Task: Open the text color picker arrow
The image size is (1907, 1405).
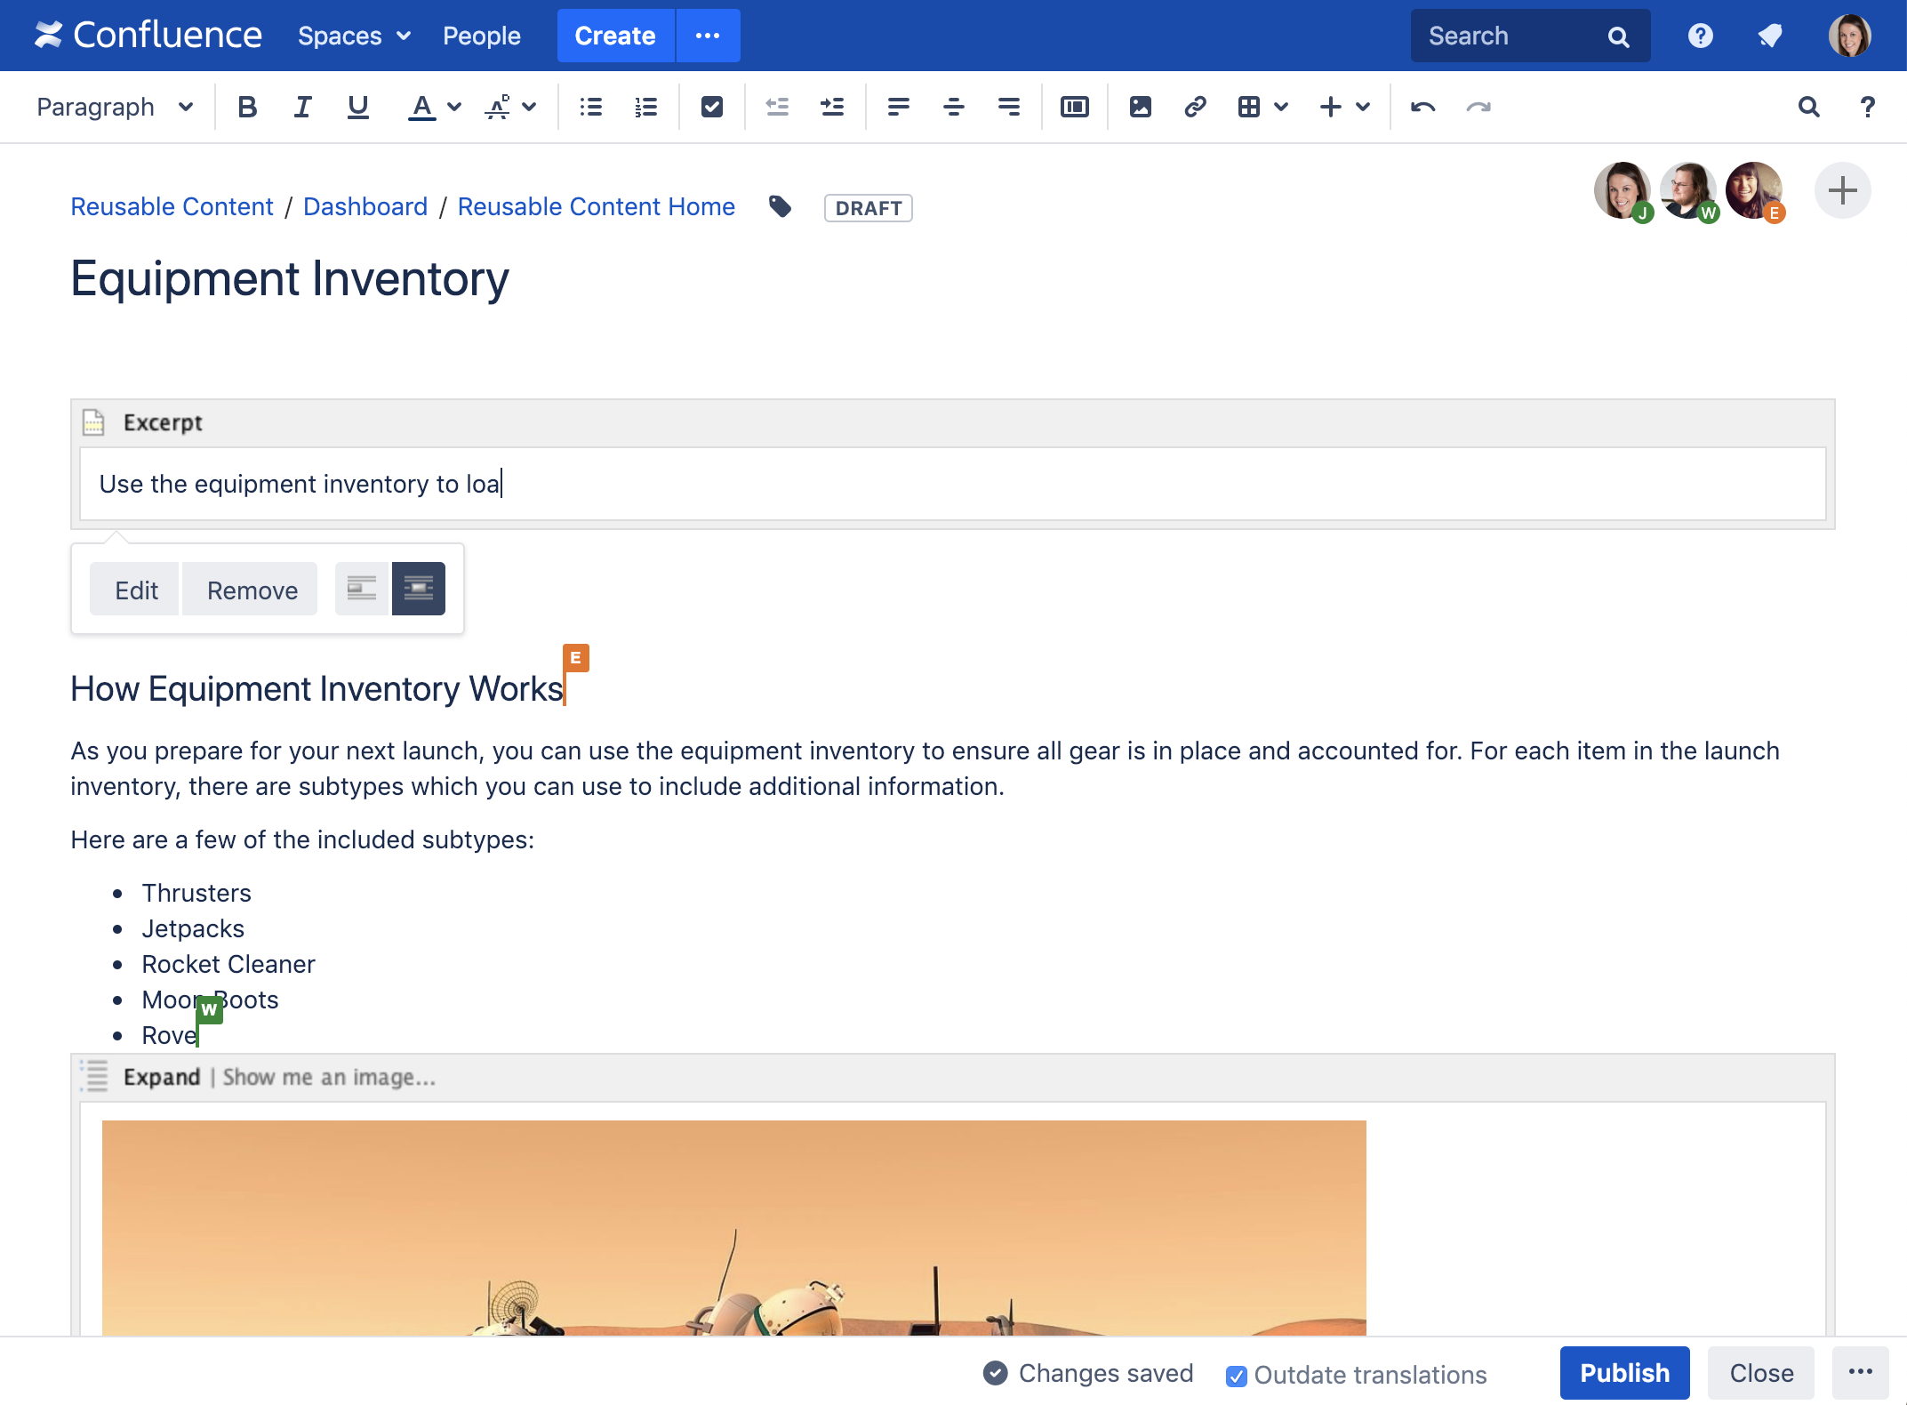Action: pyautogui.click(x=454, y=108)
